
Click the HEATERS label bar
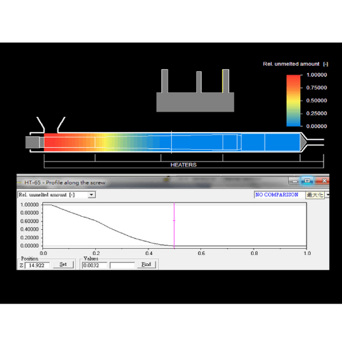point(183,165)
